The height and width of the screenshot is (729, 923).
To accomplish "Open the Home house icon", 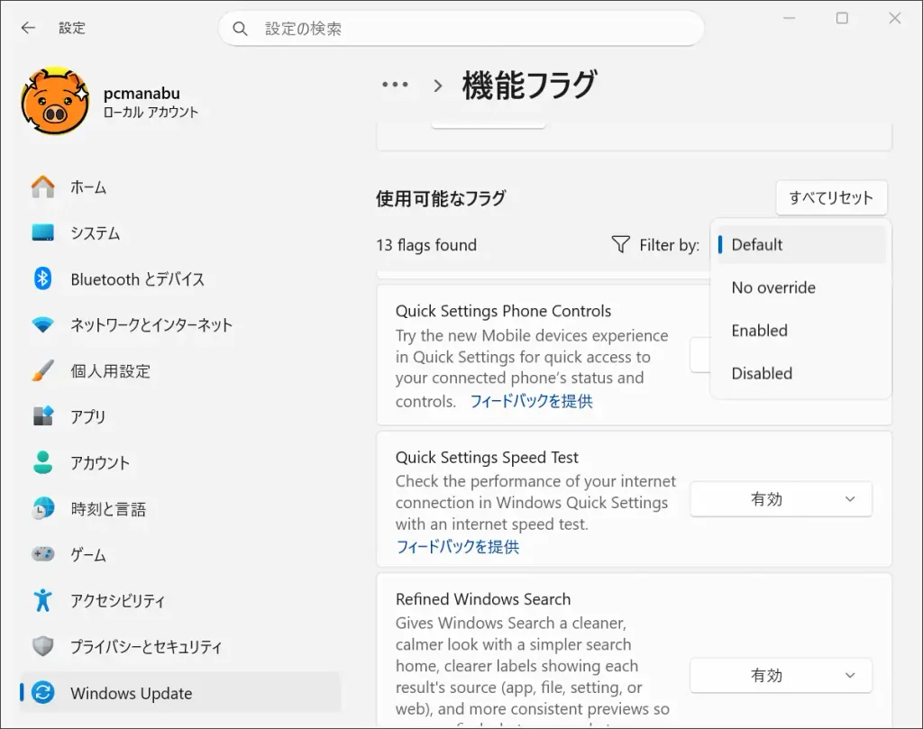I will click(43, 187).
